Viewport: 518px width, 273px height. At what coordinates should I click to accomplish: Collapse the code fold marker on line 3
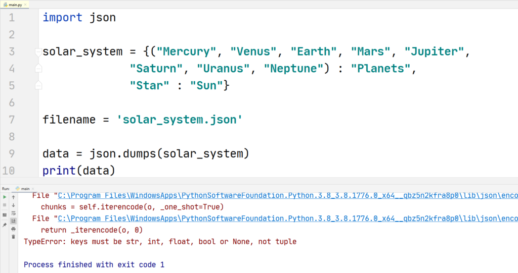coord(38,52)
